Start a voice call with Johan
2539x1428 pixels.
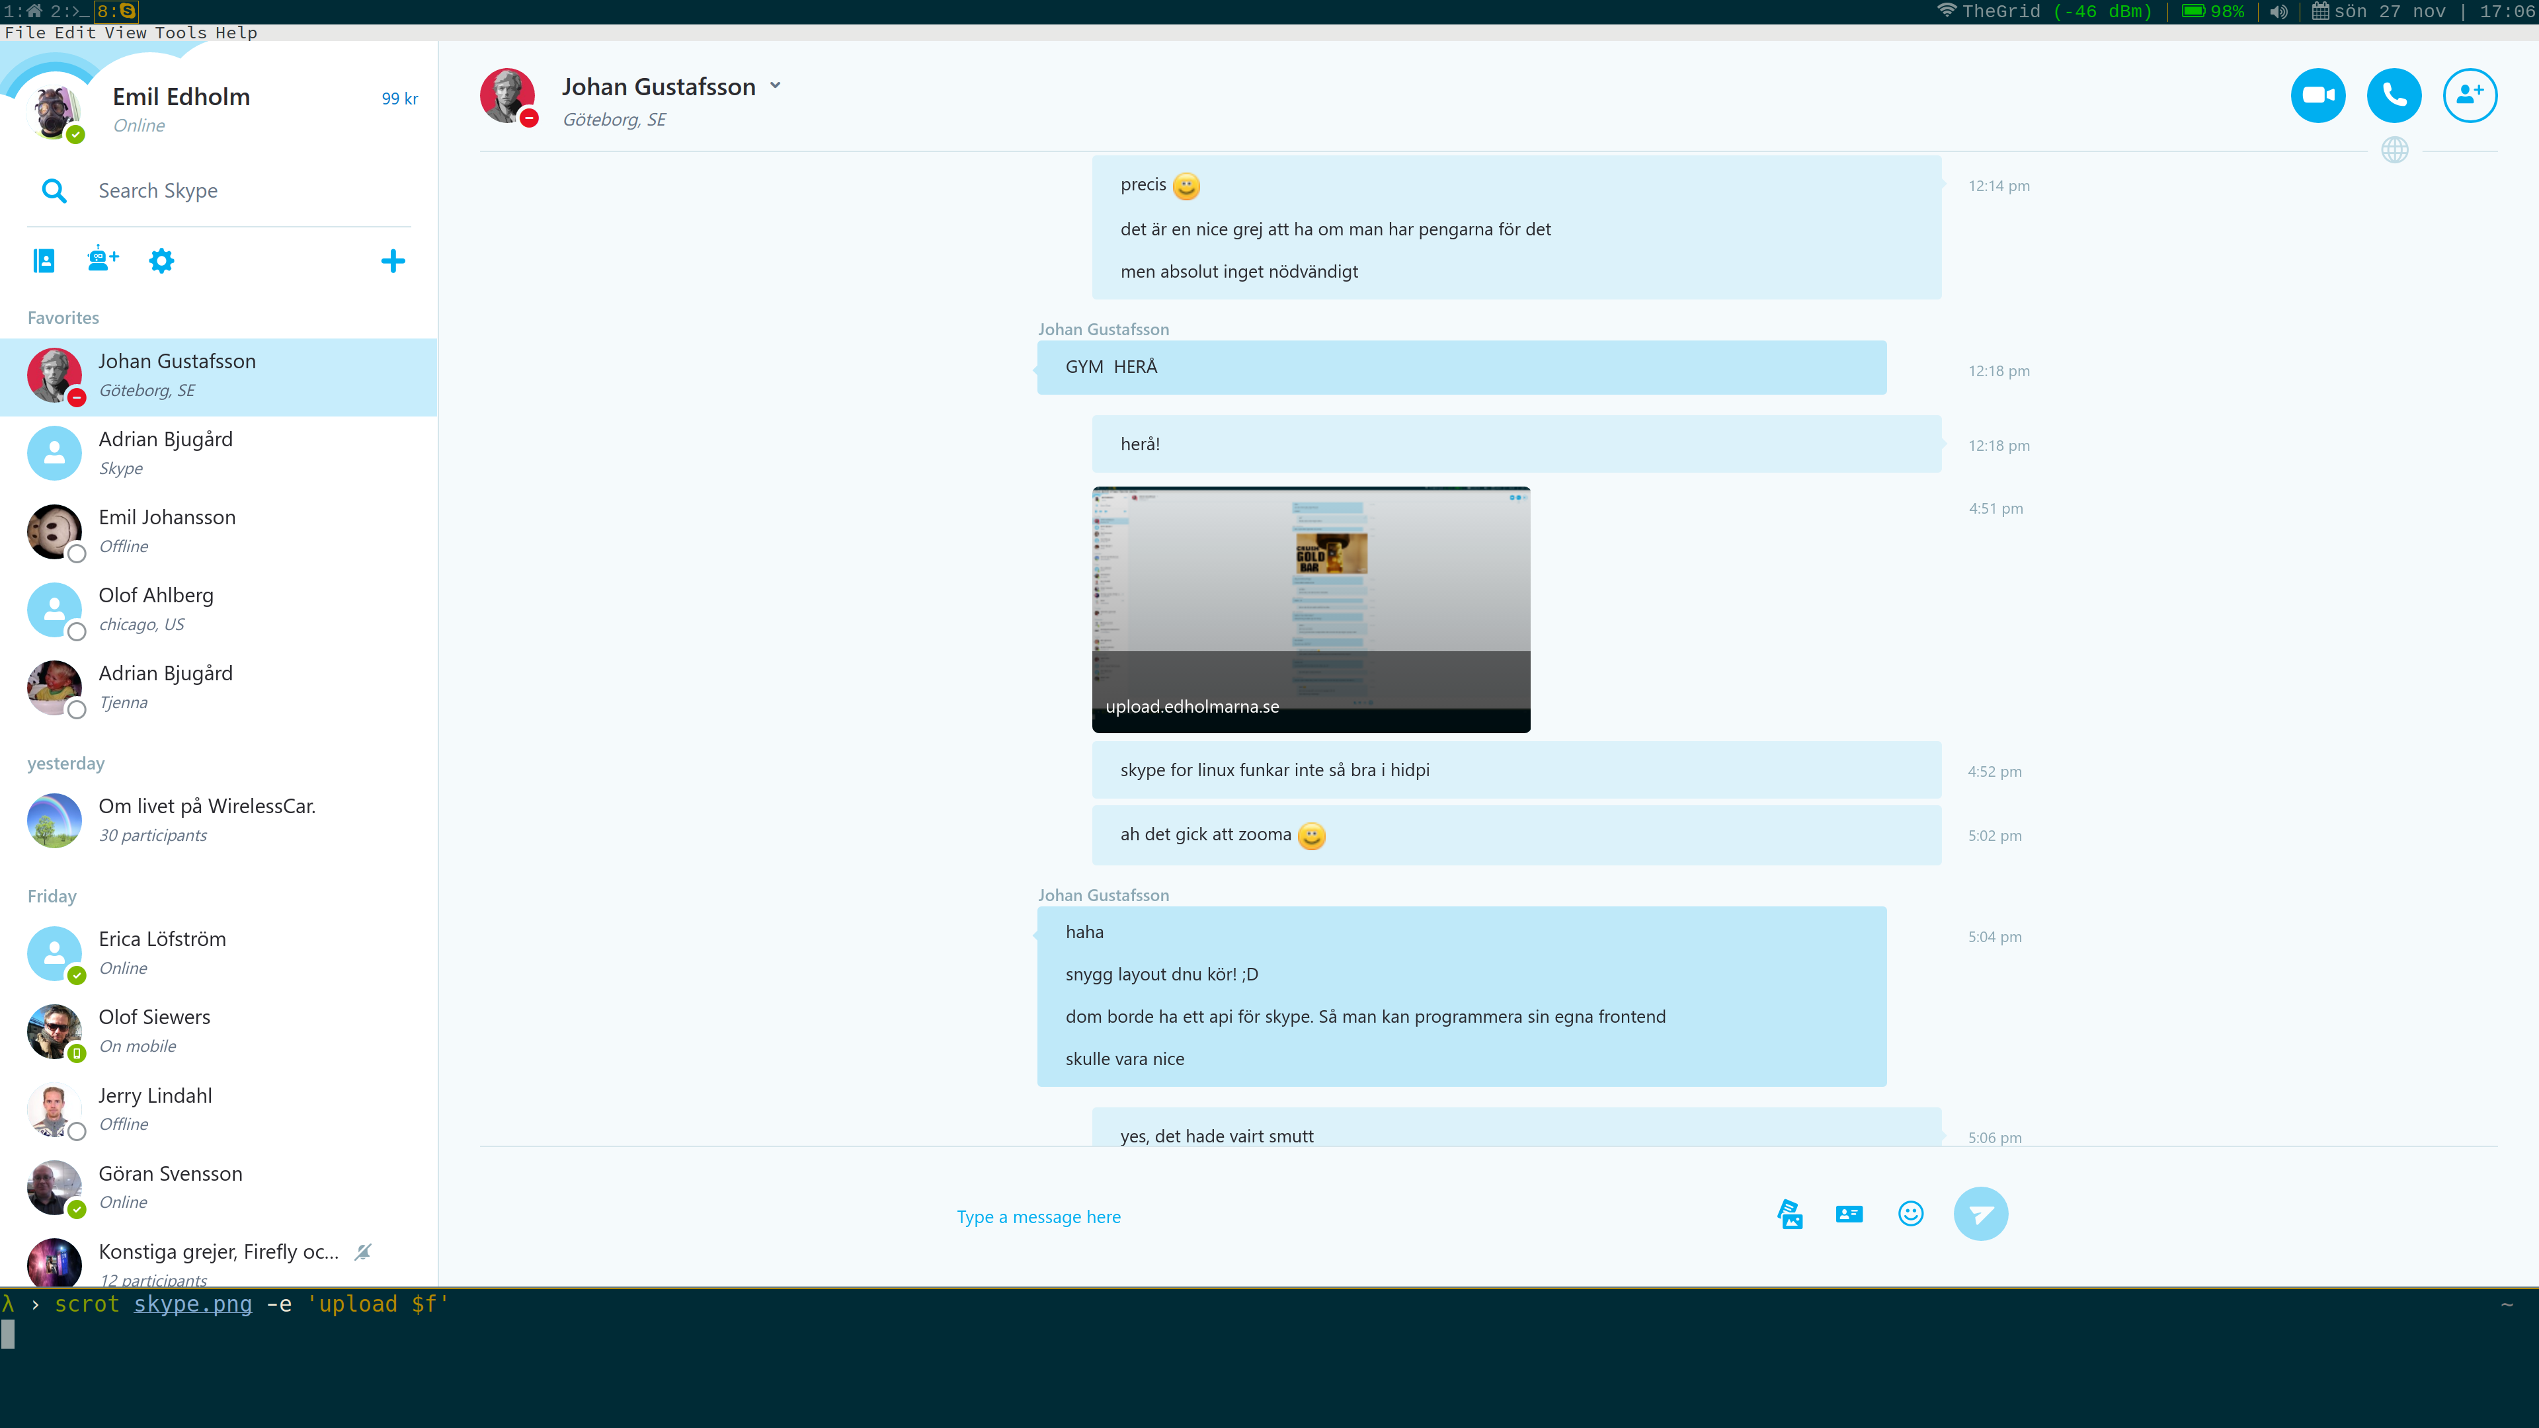(2393, 96)
